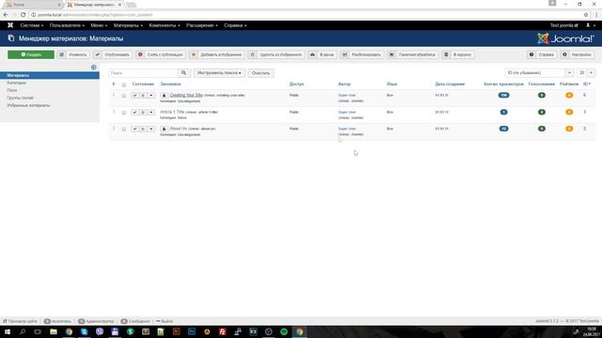The image size is (602, 338).
Task: Click the Снять с публикации button
Action: [161, 54]
